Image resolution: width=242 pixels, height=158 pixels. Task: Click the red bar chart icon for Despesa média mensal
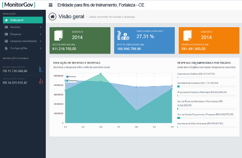pyautogui.click(x=41, y=81)
